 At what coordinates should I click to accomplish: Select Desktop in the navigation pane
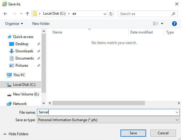click(x=22, y=44)
